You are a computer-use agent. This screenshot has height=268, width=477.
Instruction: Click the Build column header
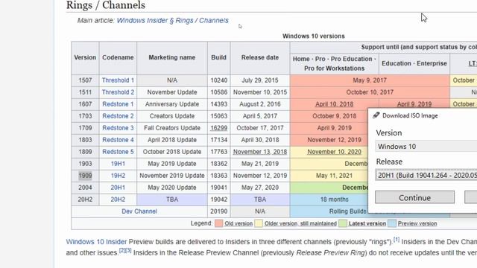pyautogui.click(x=218, y=57)
